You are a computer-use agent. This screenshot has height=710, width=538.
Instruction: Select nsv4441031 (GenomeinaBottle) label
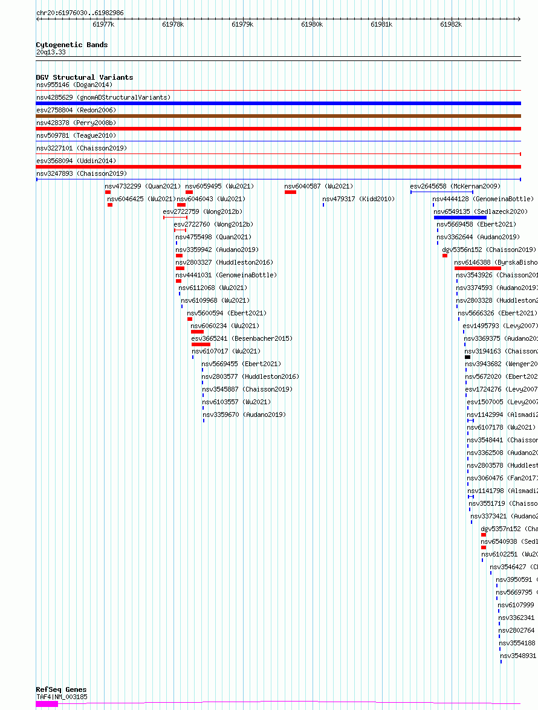pos(226,275)
